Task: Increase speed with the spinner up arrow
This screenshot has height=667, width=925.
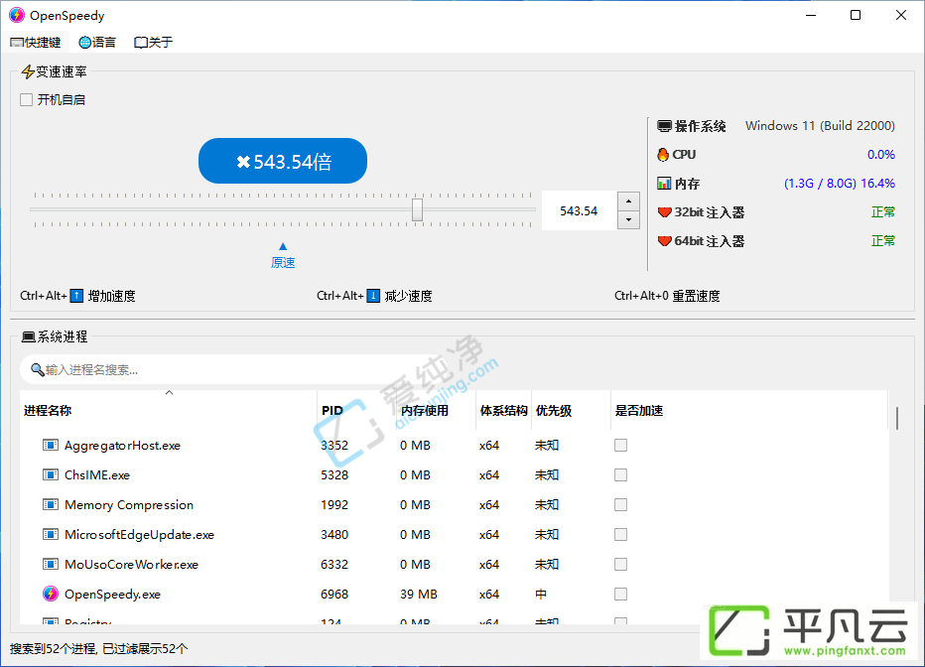Action: point(629,201)
